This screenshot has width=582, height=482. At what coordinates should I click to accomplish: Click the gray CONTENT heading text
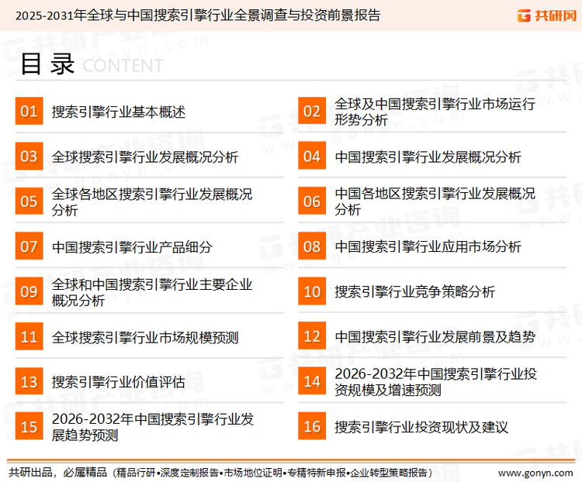click(123, 66)
